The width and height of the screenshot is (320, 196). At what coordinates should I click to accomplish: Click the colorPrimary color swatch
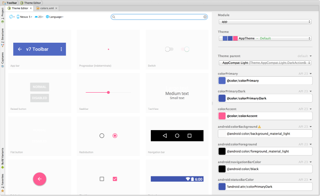pyautogui.click(x=222, y=81)
